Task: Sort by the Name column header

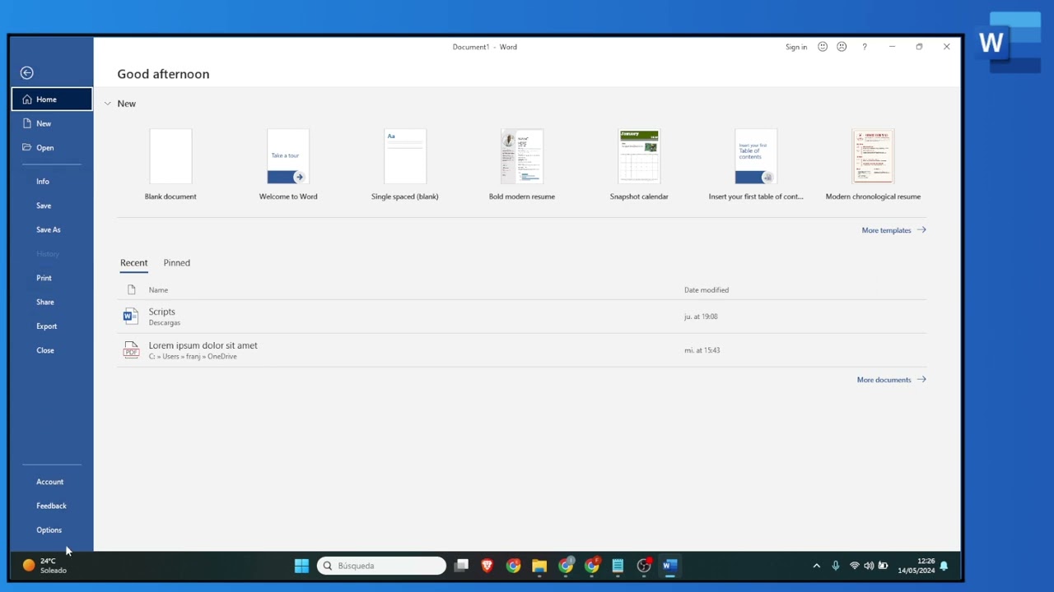Action: [158, 290]
